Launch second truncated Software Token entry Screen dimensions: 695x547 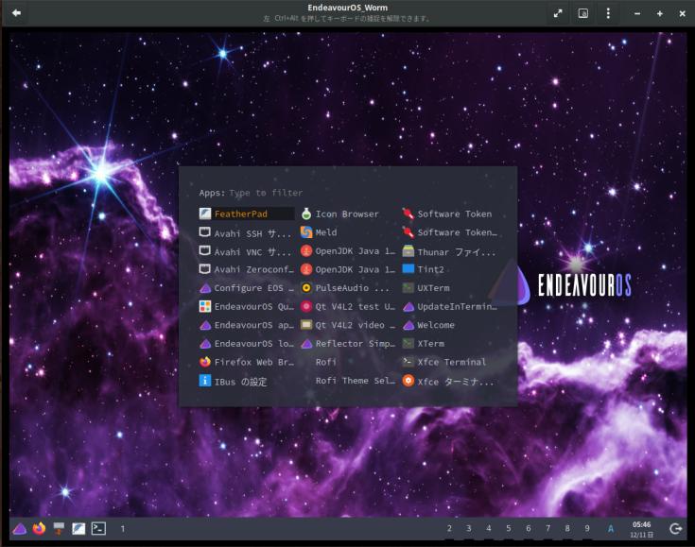[x=450, y=232]
